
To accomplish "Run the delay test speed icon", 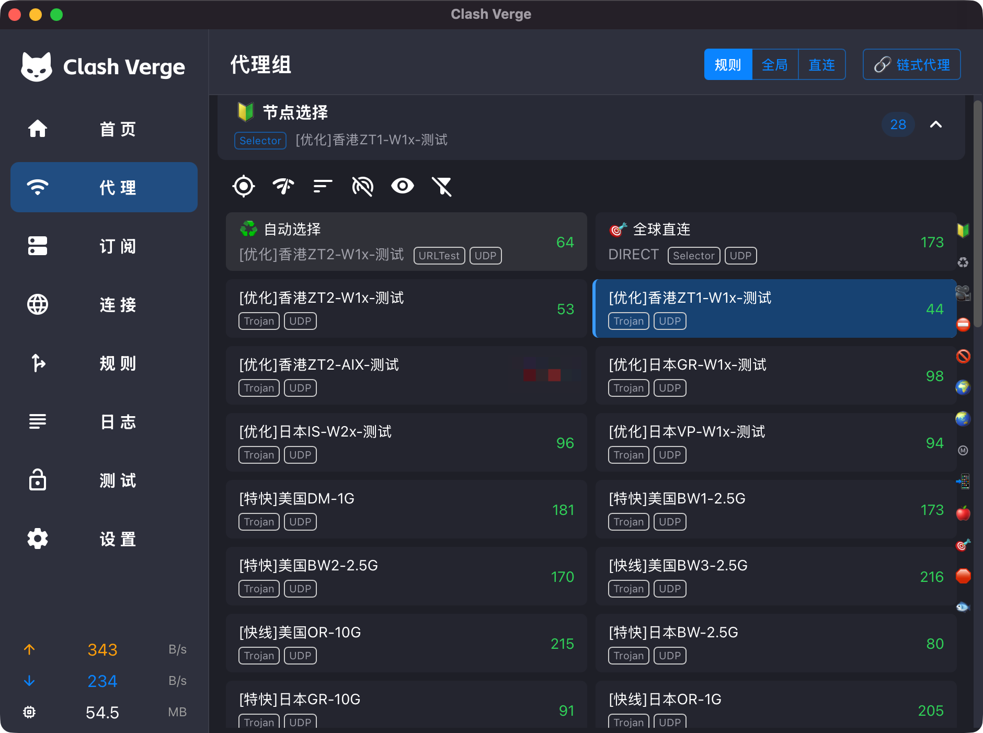I will pos(283,186).
